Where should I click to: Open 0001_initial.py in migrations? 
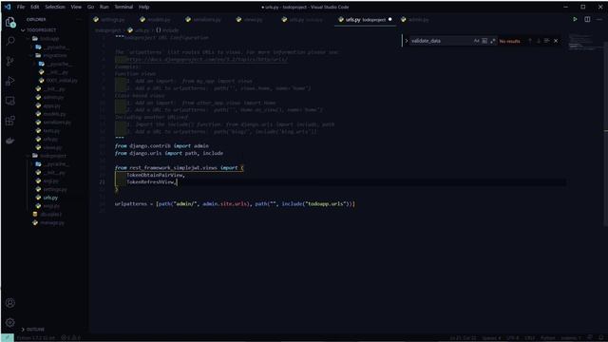click(58, 80)
